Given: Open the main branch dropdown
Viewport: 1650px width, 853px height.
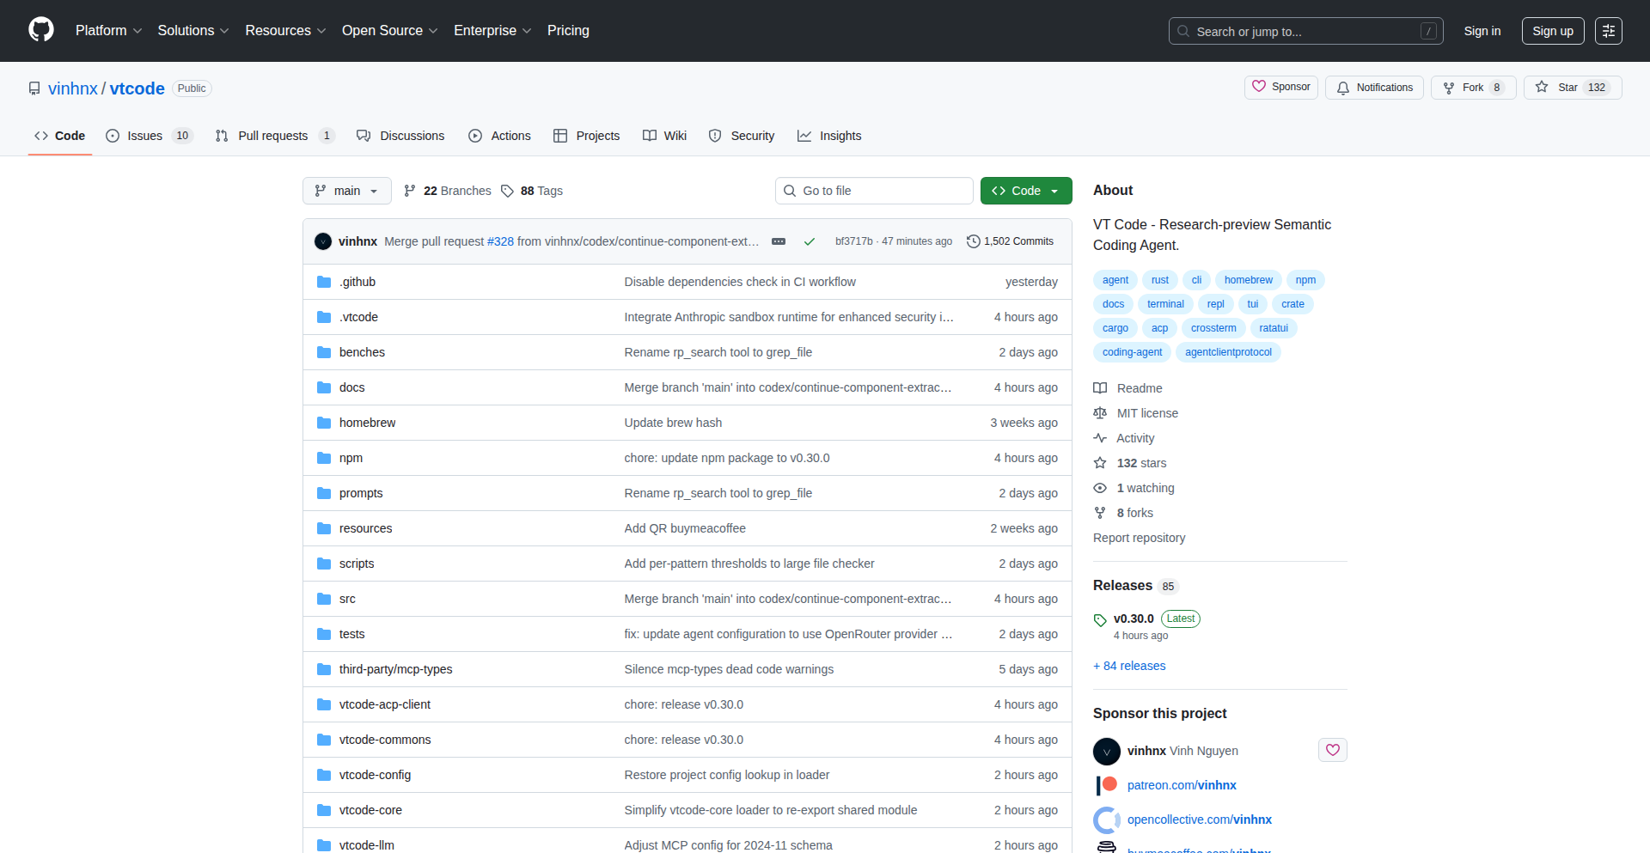Looking at the screenshot, I should click(346, 191).
